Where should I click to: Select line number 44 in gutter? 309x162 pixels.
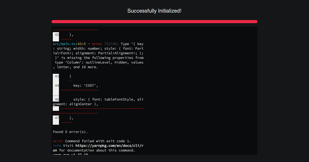[x=57, y=86]
